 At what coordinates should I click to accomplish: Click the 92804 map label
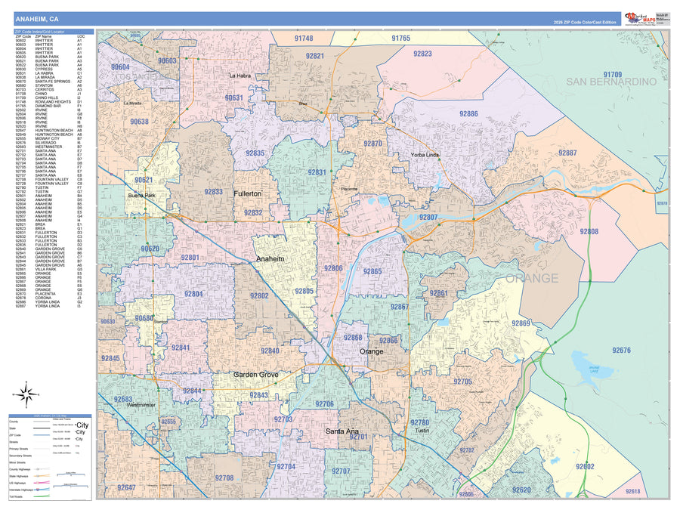(x=193, y=294)
